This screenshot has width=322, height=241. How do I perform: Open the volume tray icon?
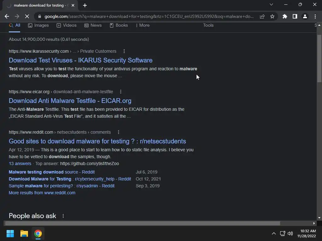point(290,233)
